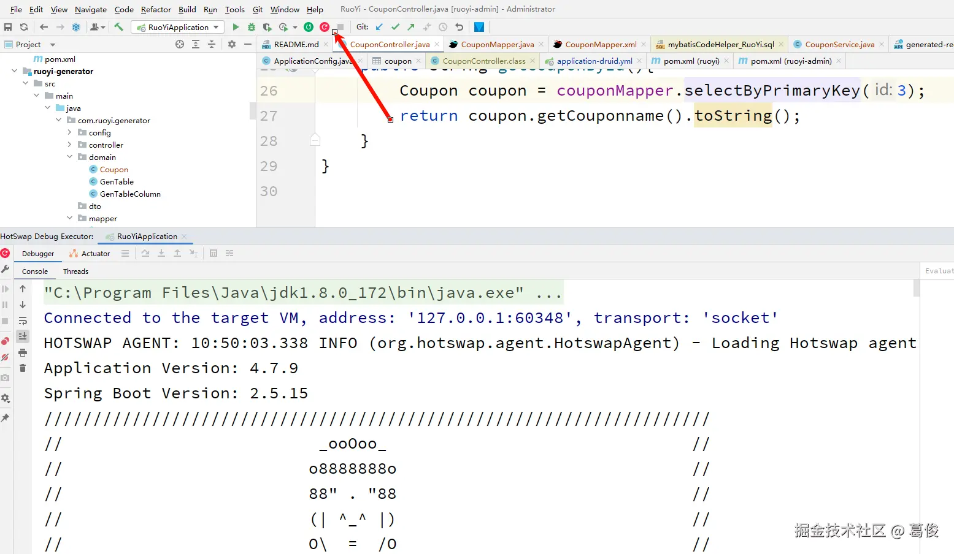Push changes using the Git arrow icon

[410, 26]
